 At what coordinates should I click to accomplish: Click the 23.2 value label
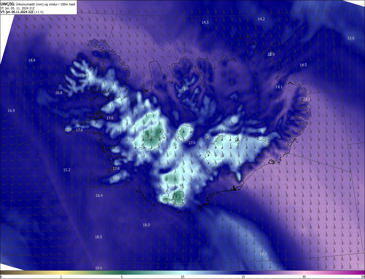pos(307,99)
